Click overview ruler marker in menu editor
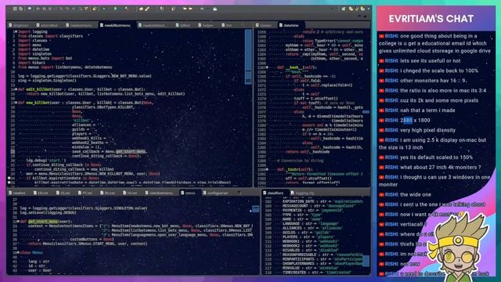The height and width of the screenshot is (282, 501). click(256, 209)
